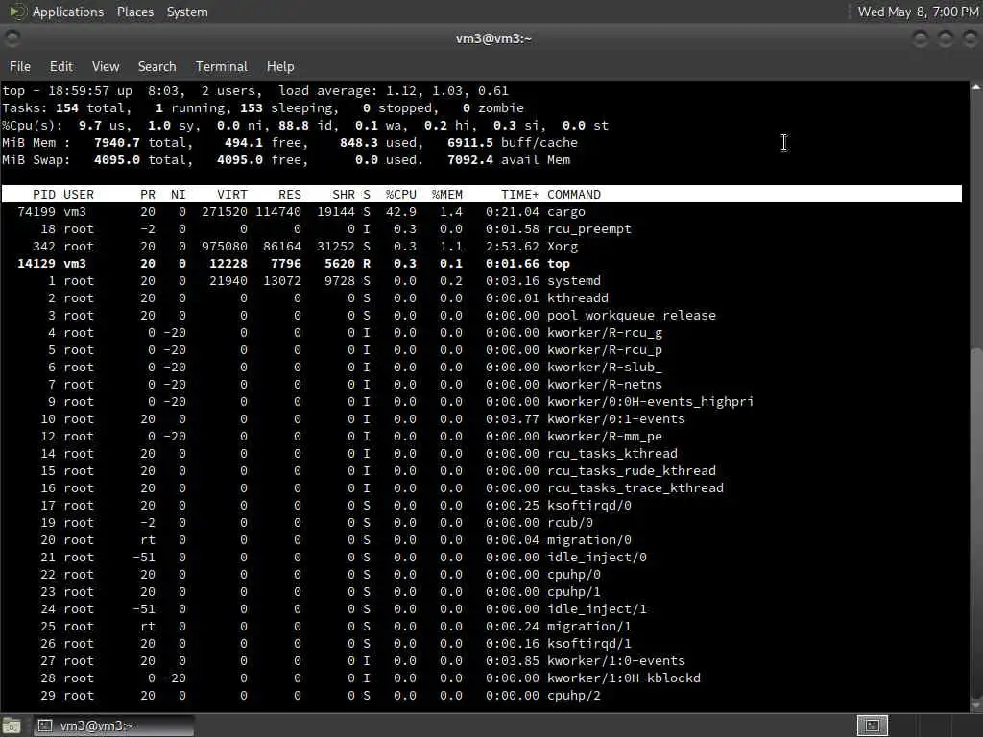Click the 6911.5 buff/cache value
This screenshot has width=983, height=737.
coord(470,143)
